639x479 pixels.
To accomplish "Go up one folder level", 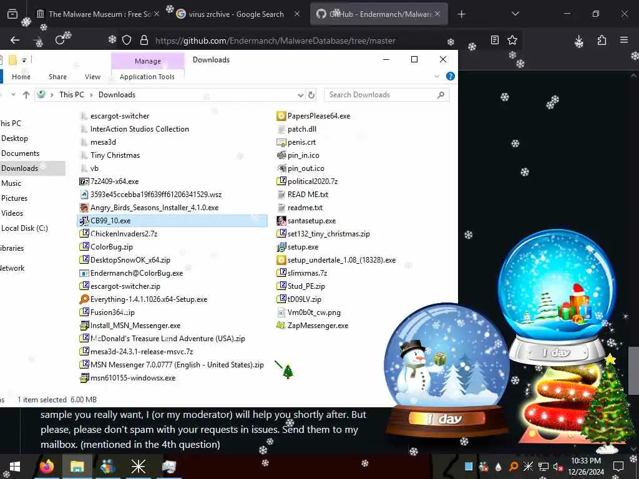I will pyautogui.click(x=26, y=95).
